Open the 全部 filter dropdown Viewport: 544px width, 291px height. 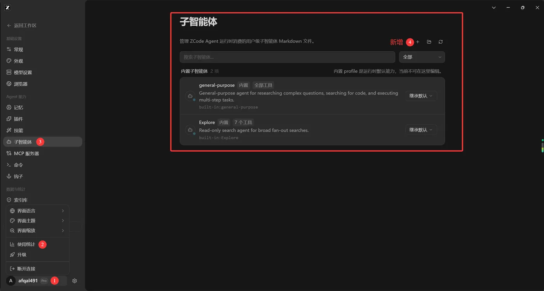pos(422,57)
